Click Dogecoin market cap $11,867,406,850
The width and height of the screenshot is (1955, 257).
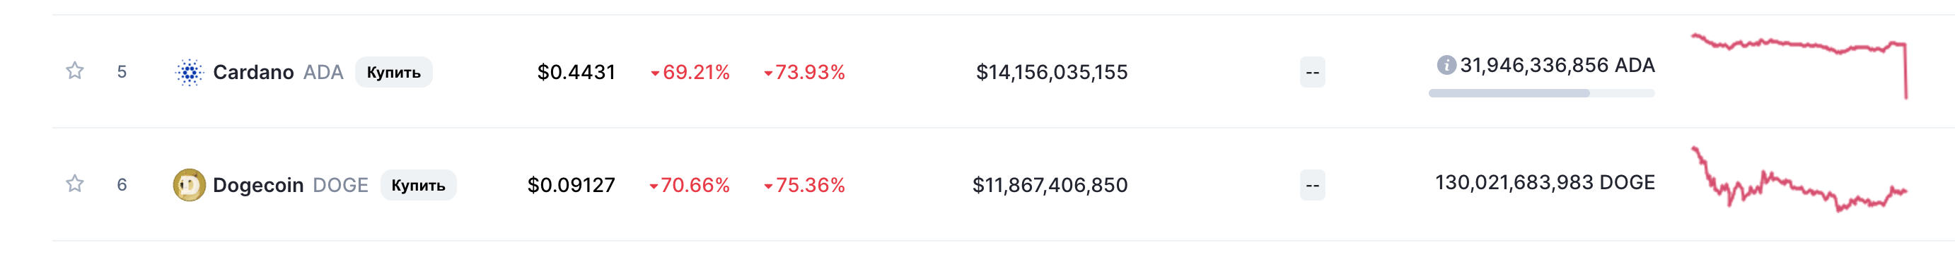pyautogui.click(x=1050, y=185)
